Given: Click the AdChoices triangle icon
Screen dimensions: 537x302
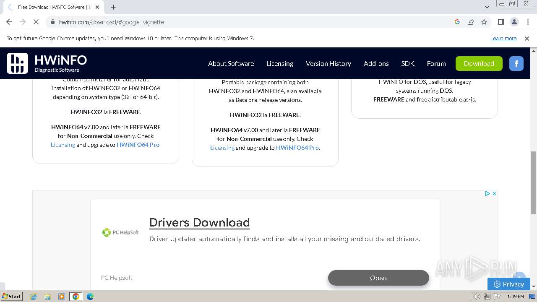Looking at the screenshot, I should pyautogui.click(x=487, y=193).
